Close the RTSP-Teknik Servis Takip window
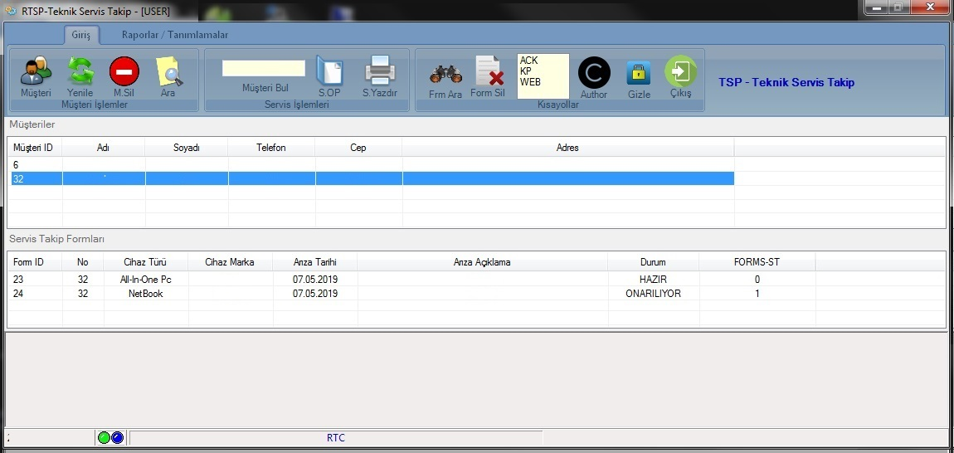954x453 pixels. point(930,7)
